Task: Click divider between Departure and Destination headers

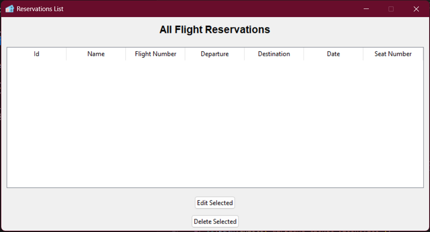Action: click(x=245, y=54)
